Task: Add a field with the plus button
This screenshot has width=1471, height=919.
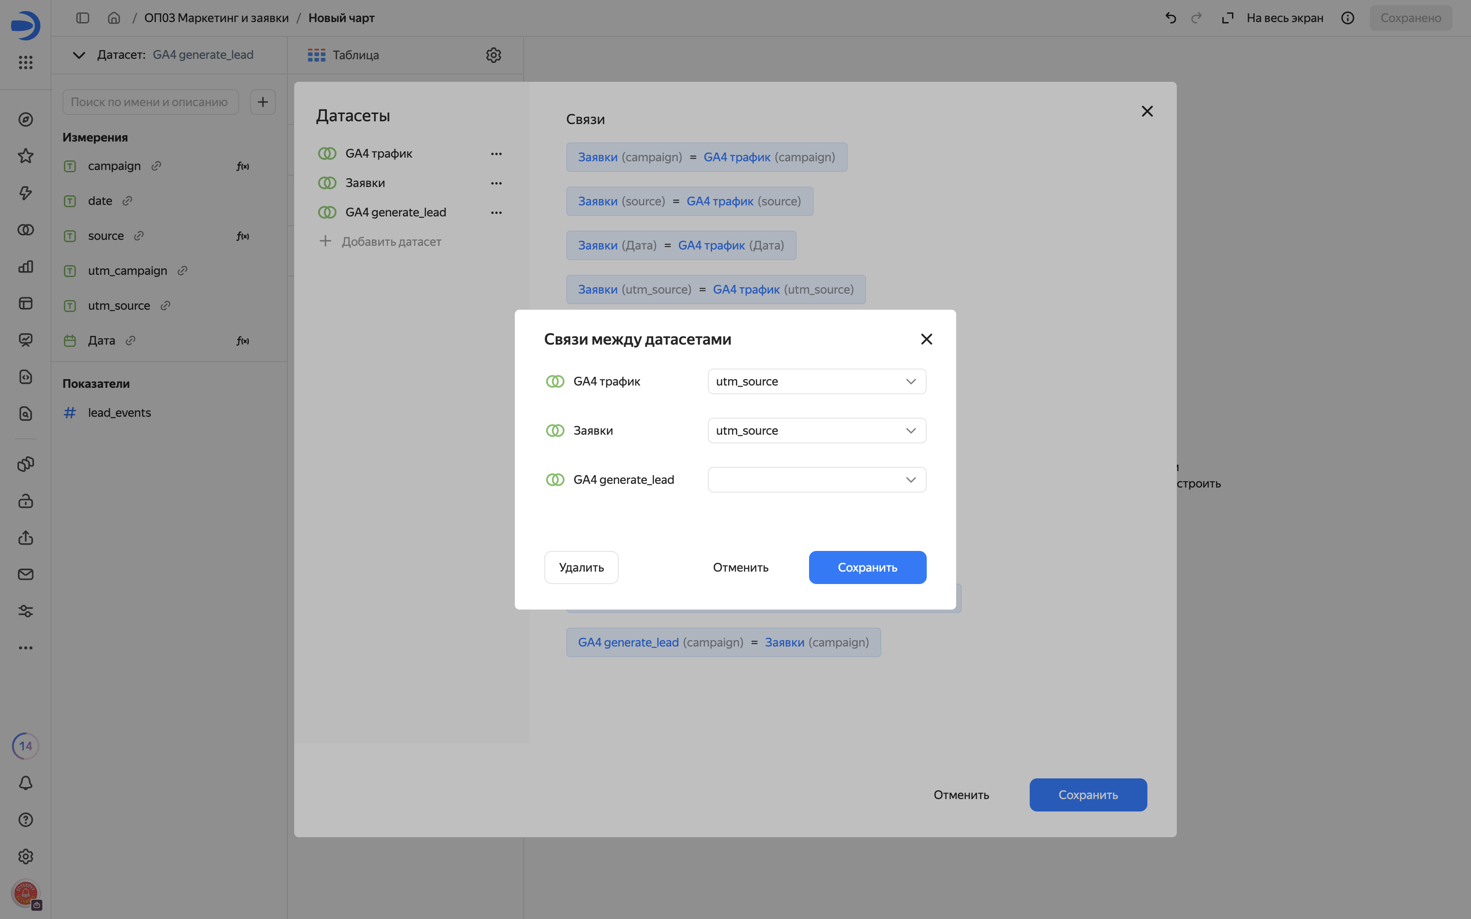Action: [x=262, y=102]
